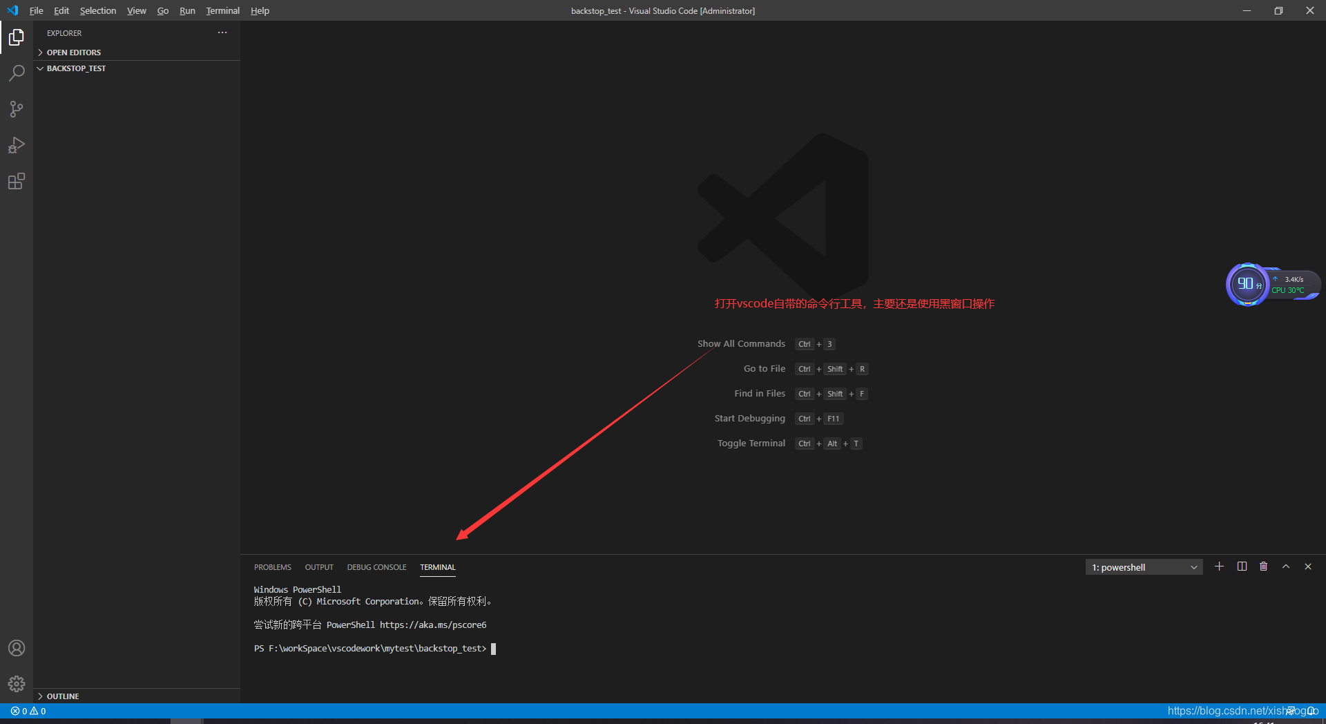Screen dimensions: 1326x724
Task: Open Explorer more actions ellipsis
Action: [222, 32]
